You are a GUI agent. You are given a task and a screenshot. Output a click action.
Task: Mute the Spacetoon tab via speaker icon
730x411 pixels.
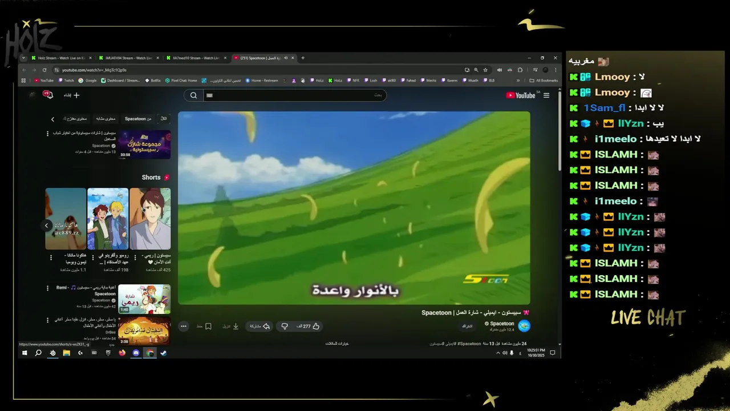pyautogui.click(x=286, y=58)
